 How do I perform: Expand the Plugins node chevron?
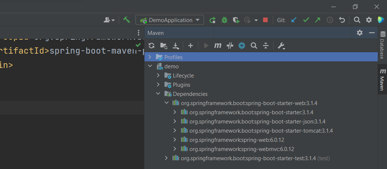[158, 84]
